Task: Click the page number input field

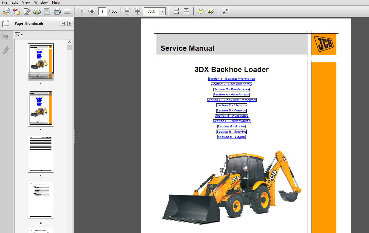Action: point(102,11)
